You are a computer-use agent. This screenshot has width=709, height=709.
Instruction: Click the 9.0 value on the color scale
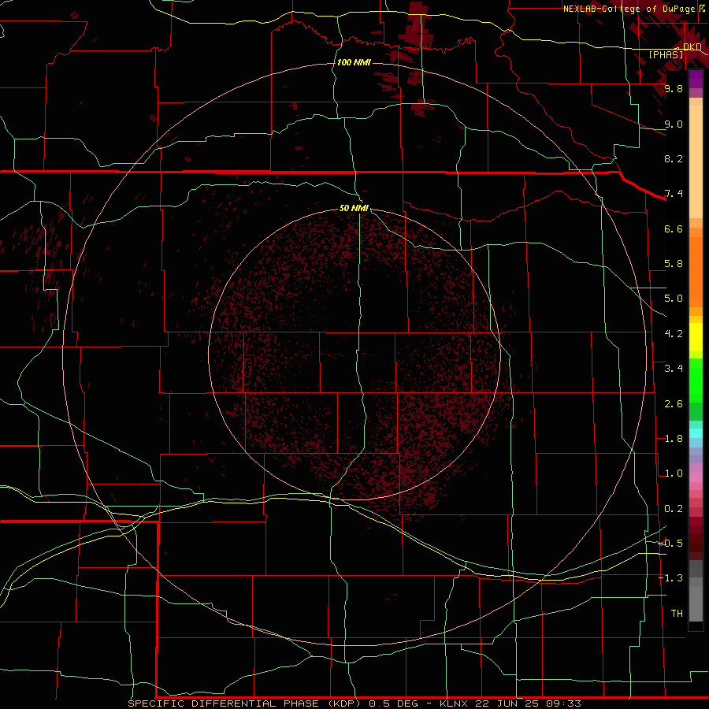[674, 124]
